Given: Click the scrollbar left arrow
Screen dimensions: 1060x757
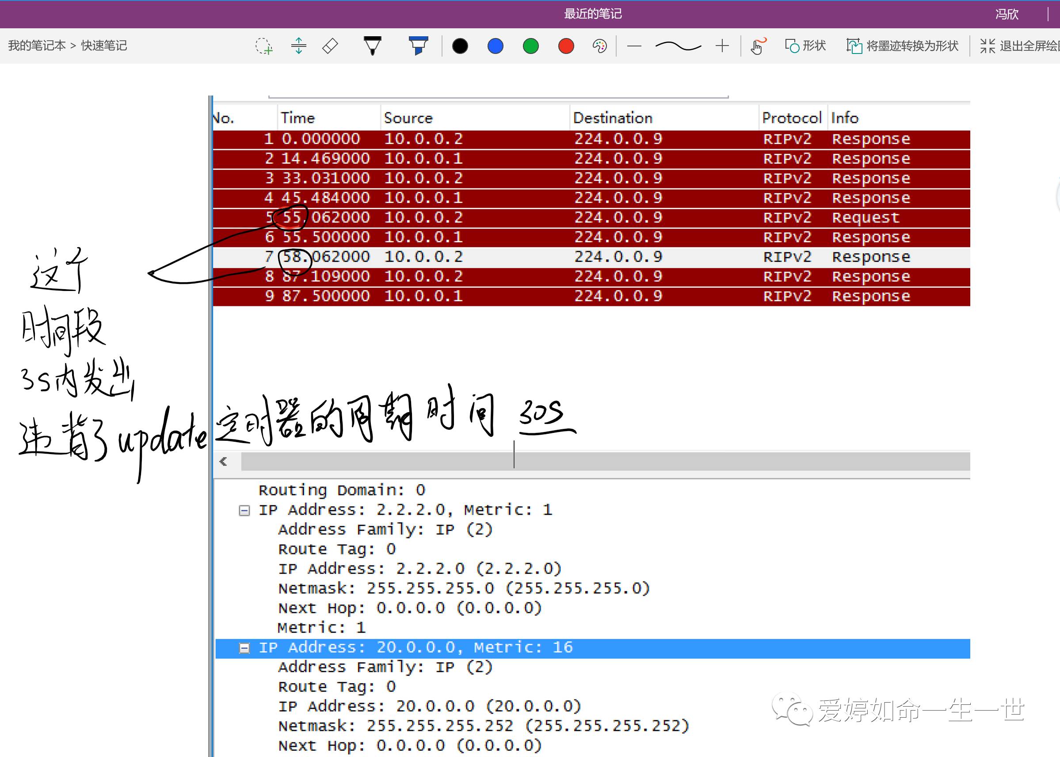Looking at the screenshot, I should point(224,462).
